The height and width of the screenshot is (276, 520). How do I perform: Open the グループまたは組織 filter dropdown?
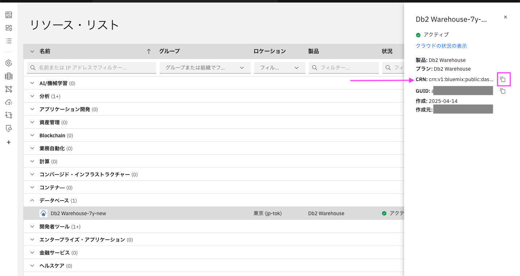click(x=205, y=68)
